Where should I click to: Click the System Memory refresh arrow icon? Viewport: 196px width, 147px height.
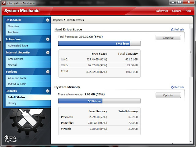(172, 87)
